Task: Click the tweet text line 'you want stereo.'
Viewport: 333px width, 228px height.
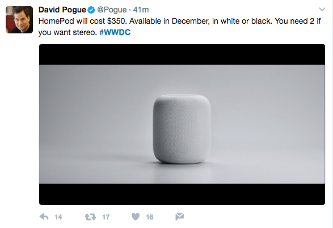Action: pyautogui.click(x=68, y=32)
